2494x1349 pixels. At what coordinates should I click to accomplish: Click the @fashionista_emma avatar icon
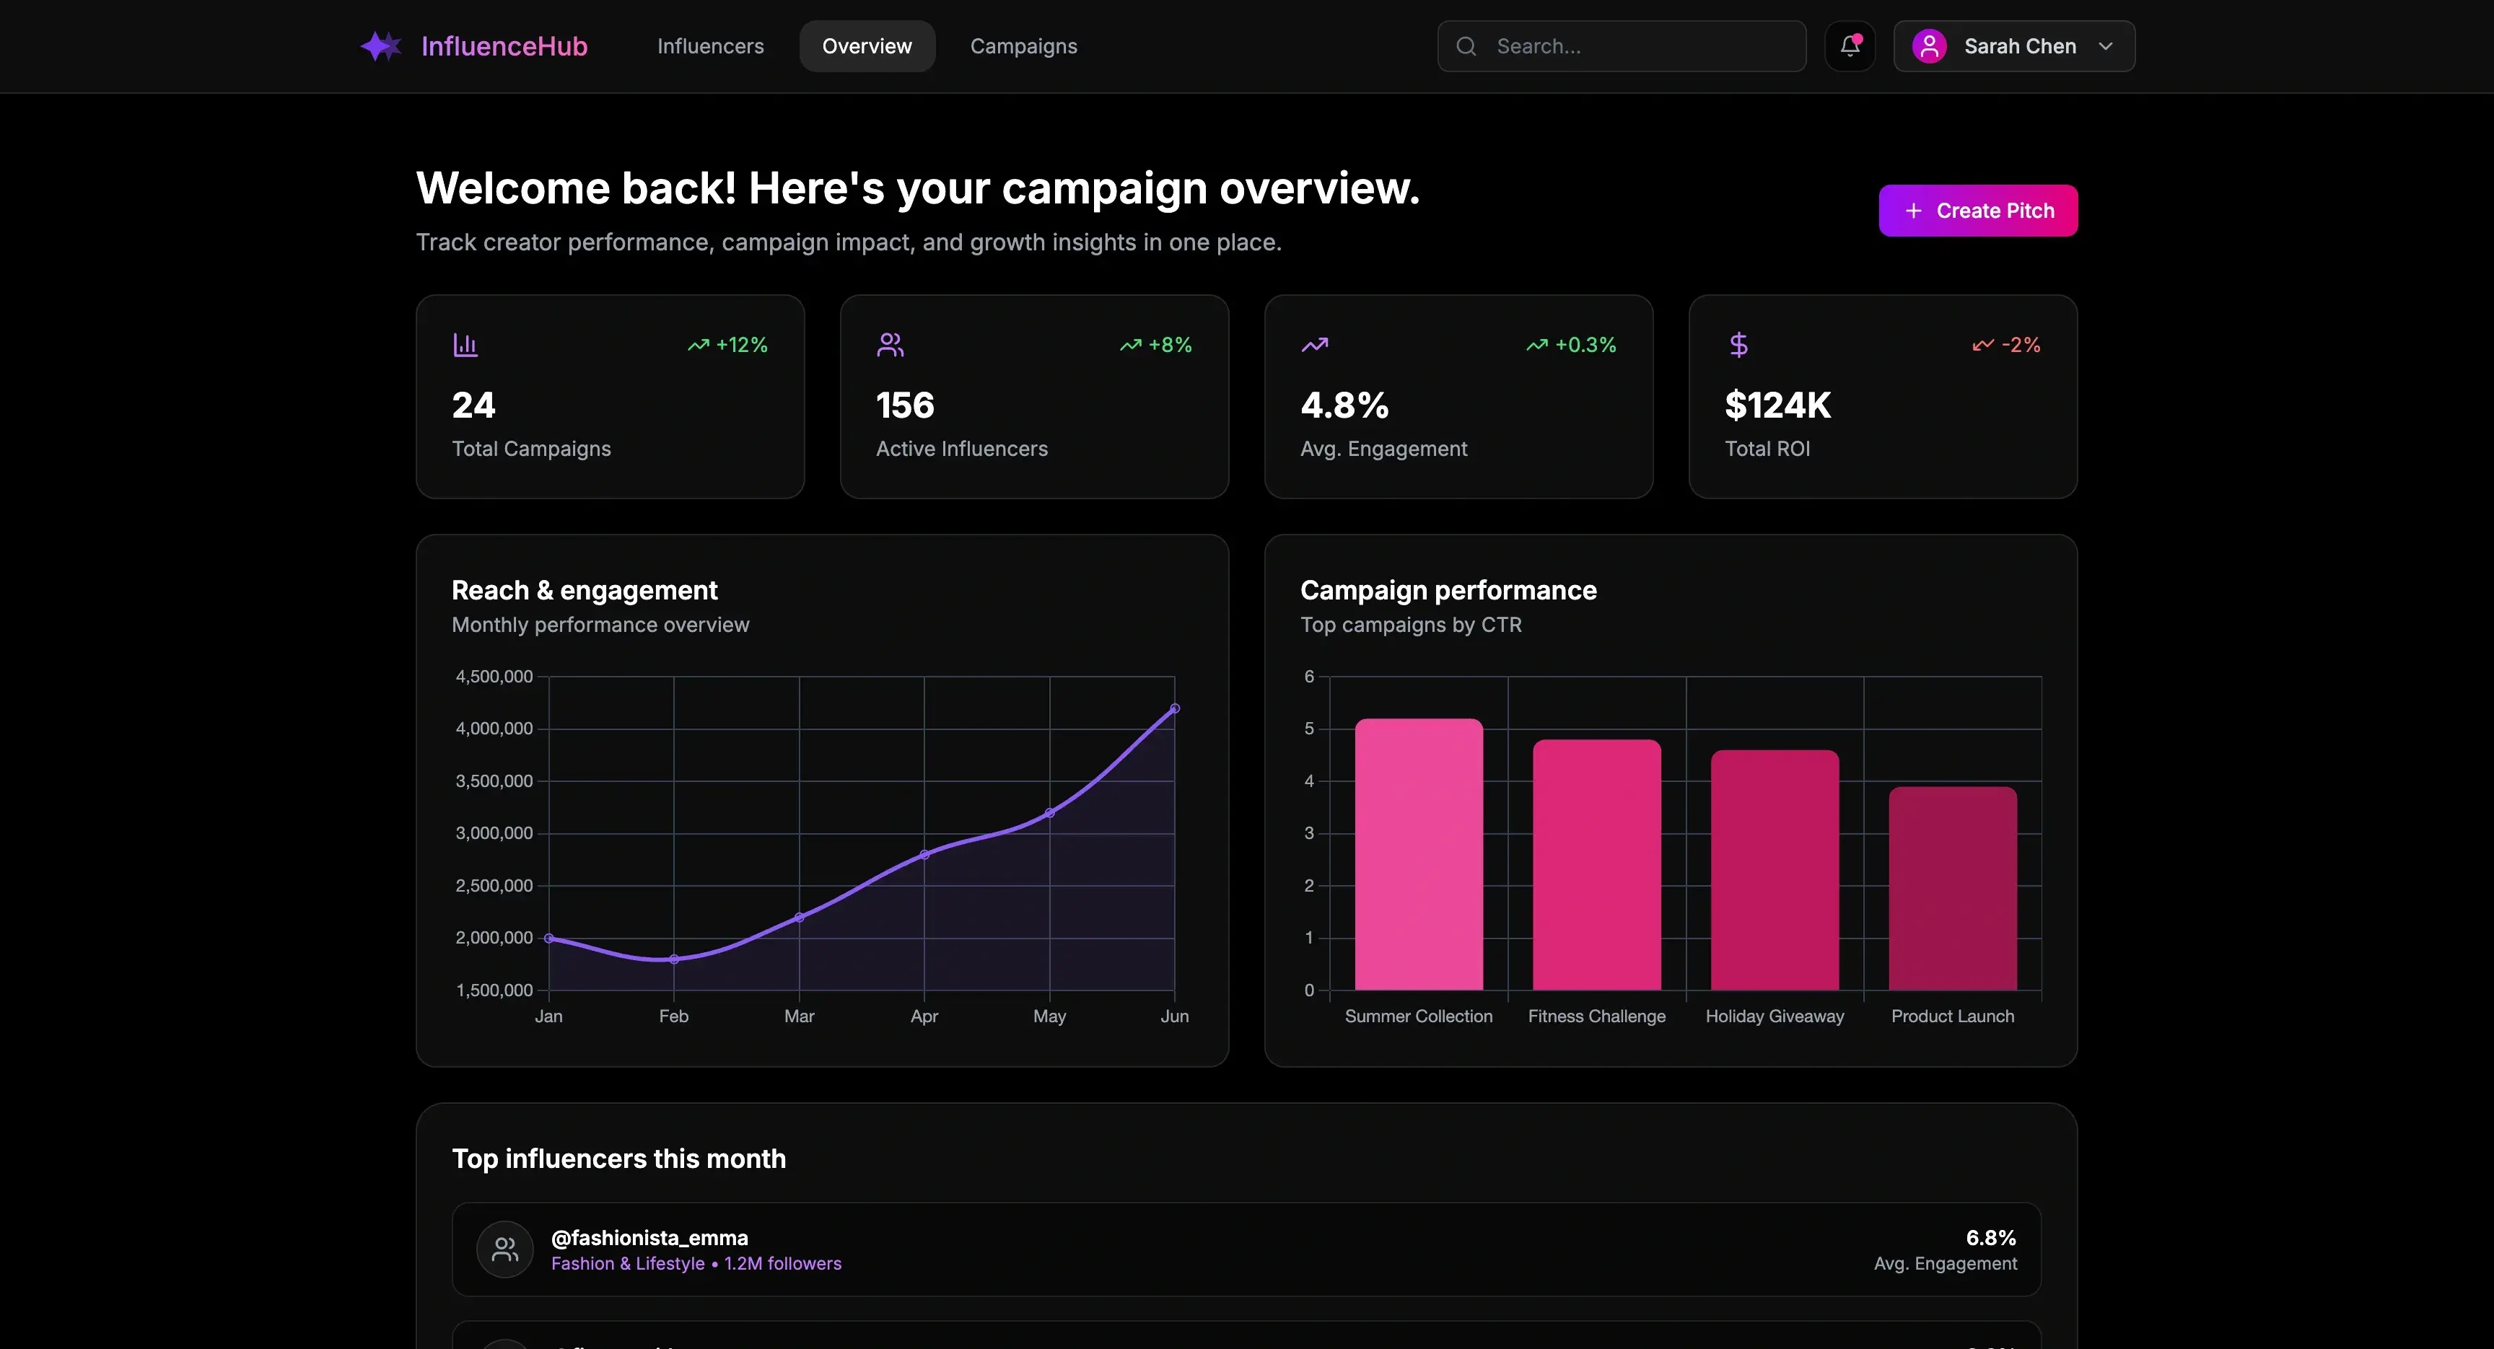(504, 1249)
